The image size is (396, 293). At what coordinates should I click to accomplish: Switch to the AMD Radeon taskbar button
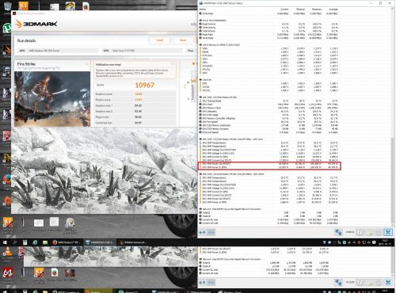click(x=67, y=242)
